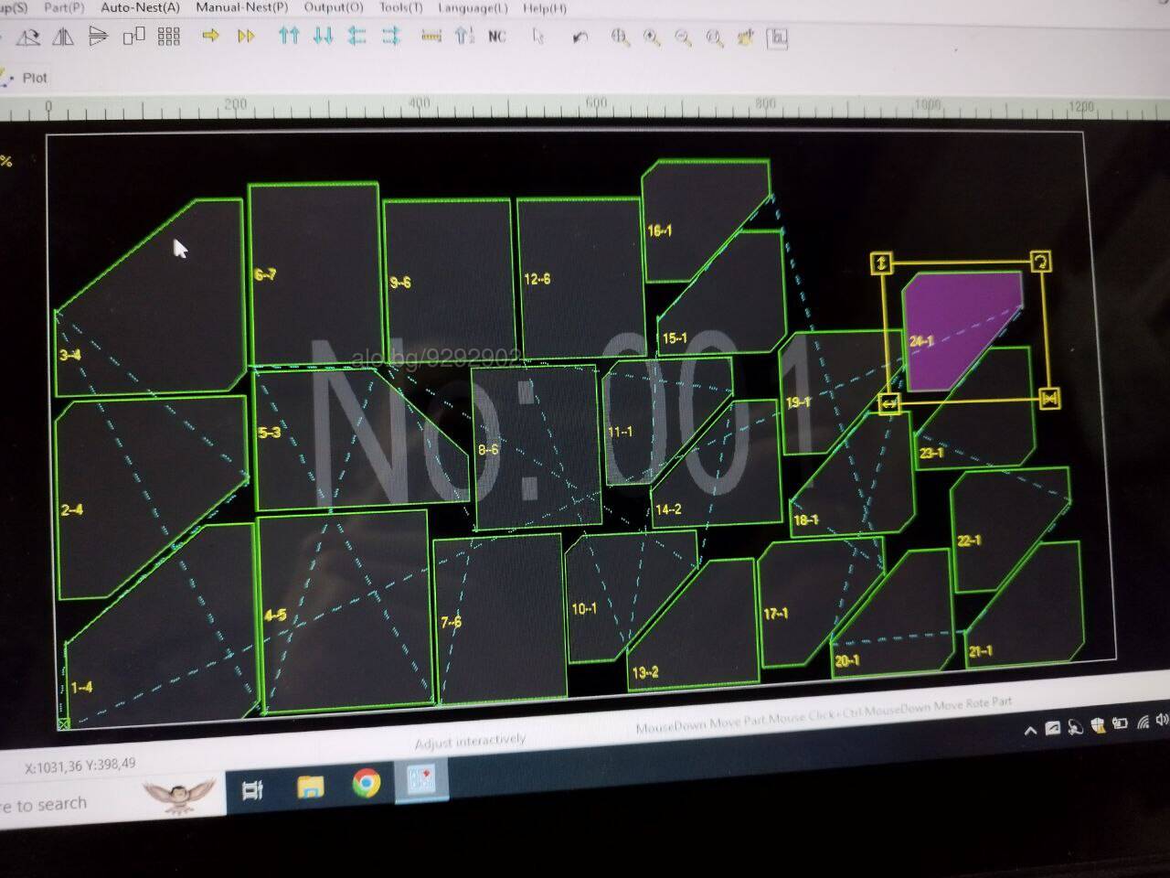Open the Auto-Nest(A) menu
This screenshot has height=878, width=1170.
click(140, 7)
